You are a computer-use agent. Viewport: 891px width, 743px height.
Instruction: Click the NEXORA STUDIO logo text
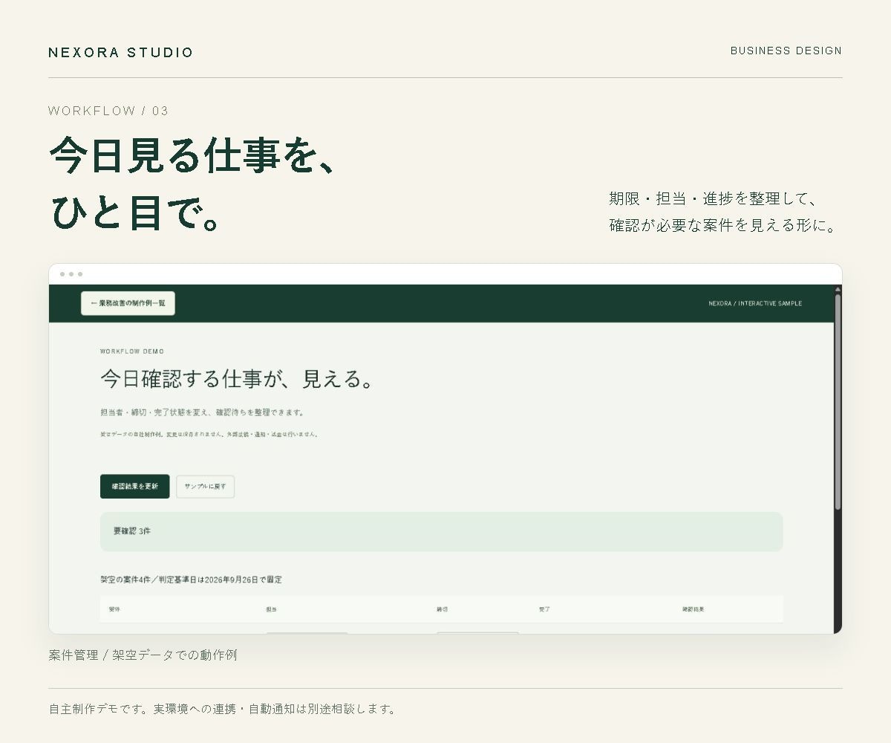pos(121,52)
